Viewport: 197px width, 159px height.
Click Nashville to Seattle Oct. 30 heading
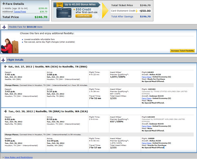[48, 111]
